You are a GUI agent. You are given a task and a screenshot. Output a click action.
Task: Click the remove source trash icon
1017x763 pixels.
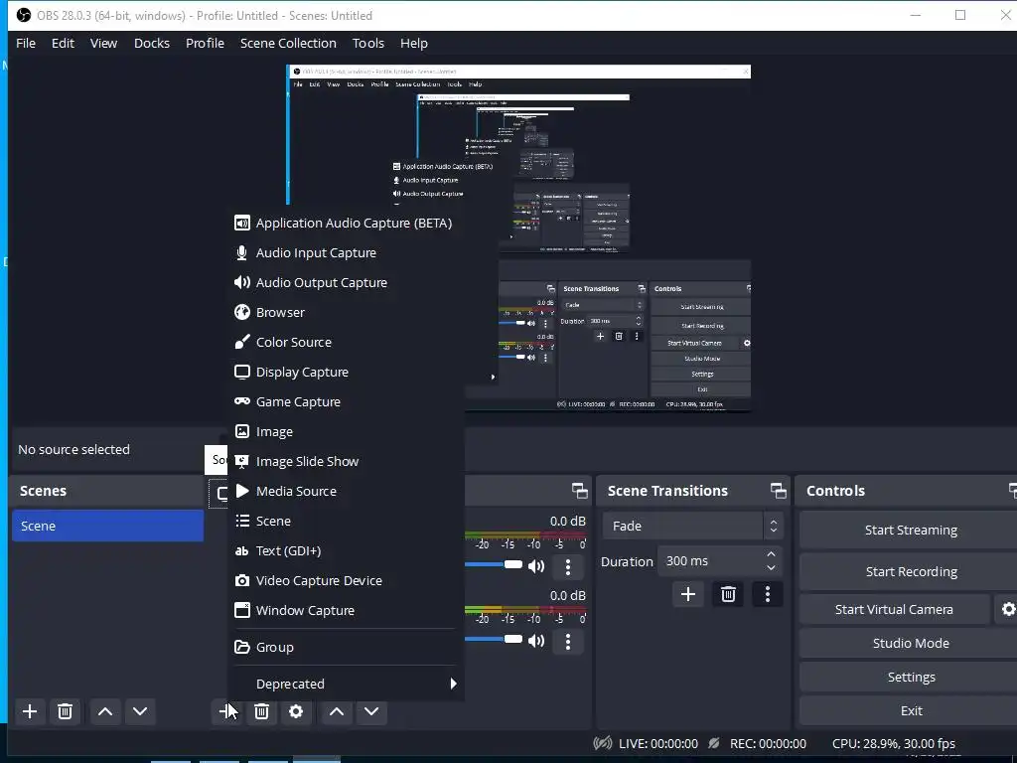(261, 711)
